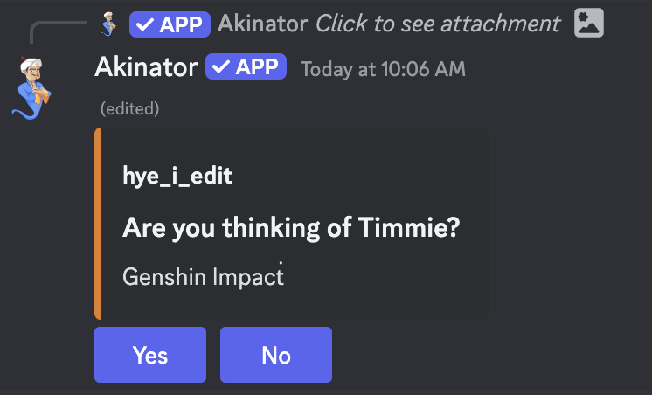The height and width of the screenshot is (395, 652).
Task: Click the APP badge beside the message header name
Action: pos(246,67)
